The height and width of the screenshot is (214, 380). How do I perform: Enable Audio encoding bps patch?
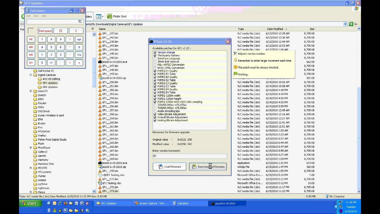pyautogui.click(x=155, y=111)
